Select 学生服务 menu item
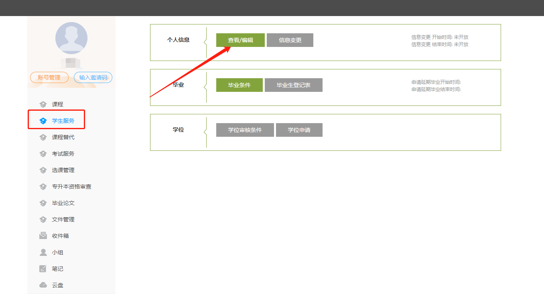The image size is (544, 294). [x=63, y=121]
